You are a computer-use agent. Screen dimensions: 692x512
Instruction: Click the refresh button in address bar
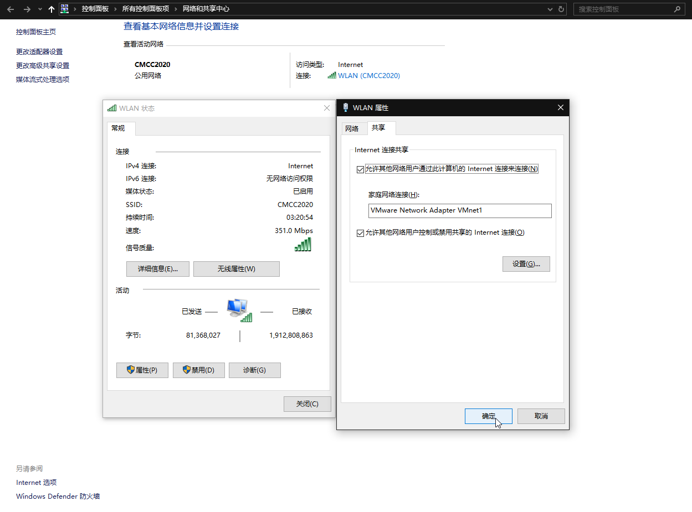[x=561, y=9]
